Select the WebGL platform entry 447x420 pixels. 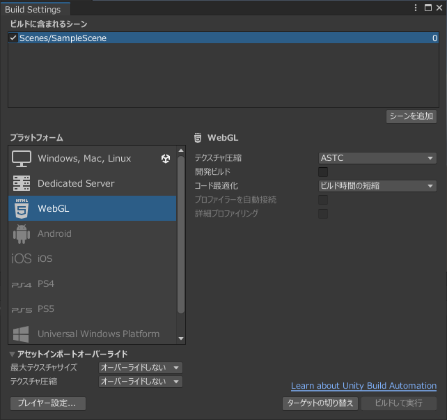(93, 208)
